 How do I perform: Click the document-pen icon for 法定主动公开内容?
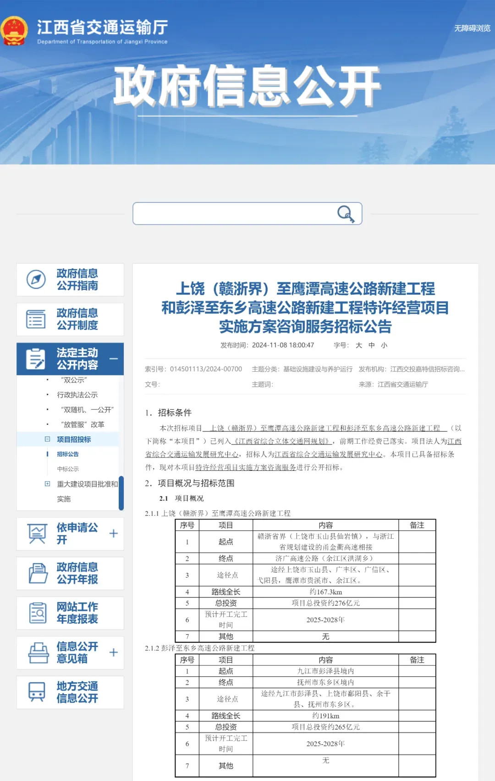click(36, 359)
